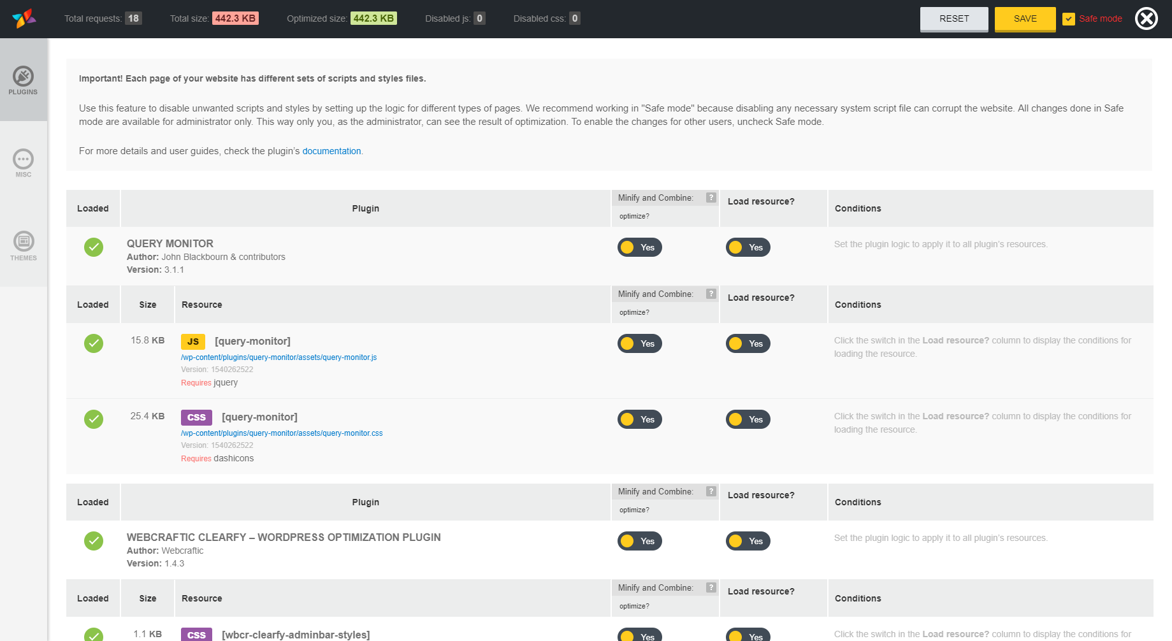Open the Themes sidebar section
Image resolution: width=1172 pixels, height=641 pixels.
[x=23, y=246]
